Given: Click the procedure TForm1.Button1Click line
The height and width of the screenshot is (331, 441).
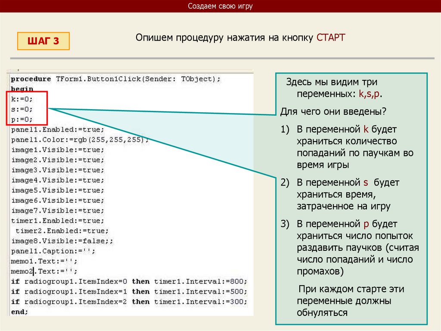Looking at the screenshot, I should (115, 79).
